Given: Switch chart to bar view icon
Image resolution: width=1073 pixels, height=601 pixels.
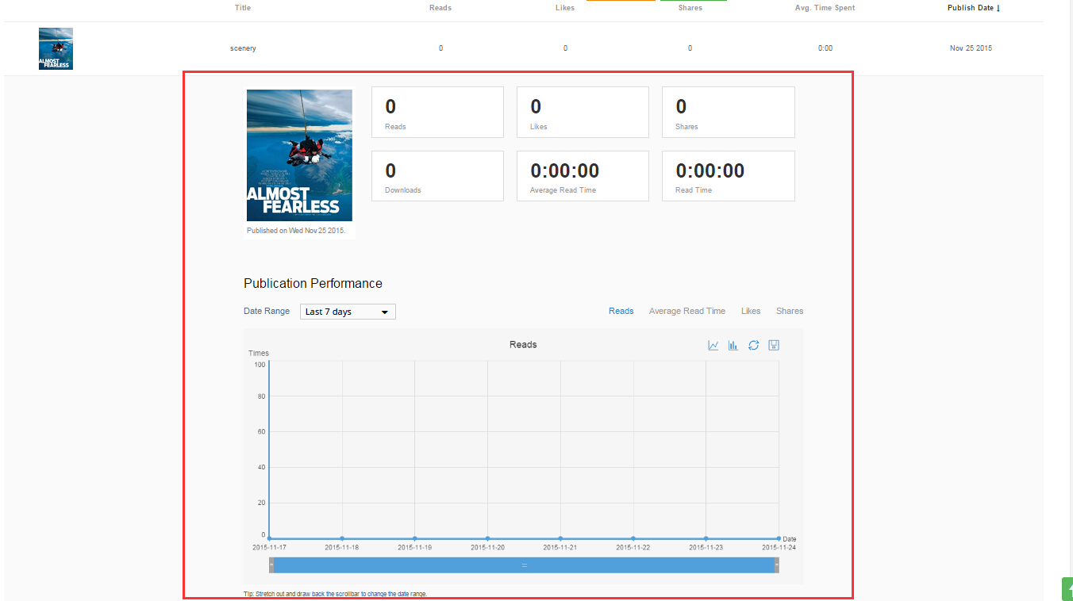Looking at the screenshot, I should pyautogui.click(x=733, y=346).
